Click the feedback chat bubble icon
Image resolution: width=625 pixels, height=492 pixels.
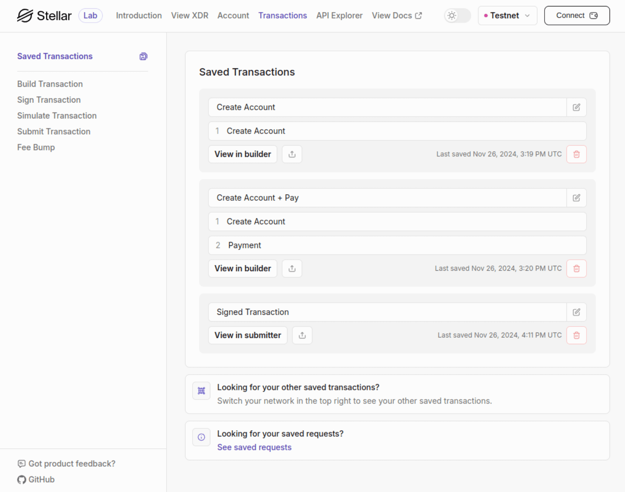(22, 464)
